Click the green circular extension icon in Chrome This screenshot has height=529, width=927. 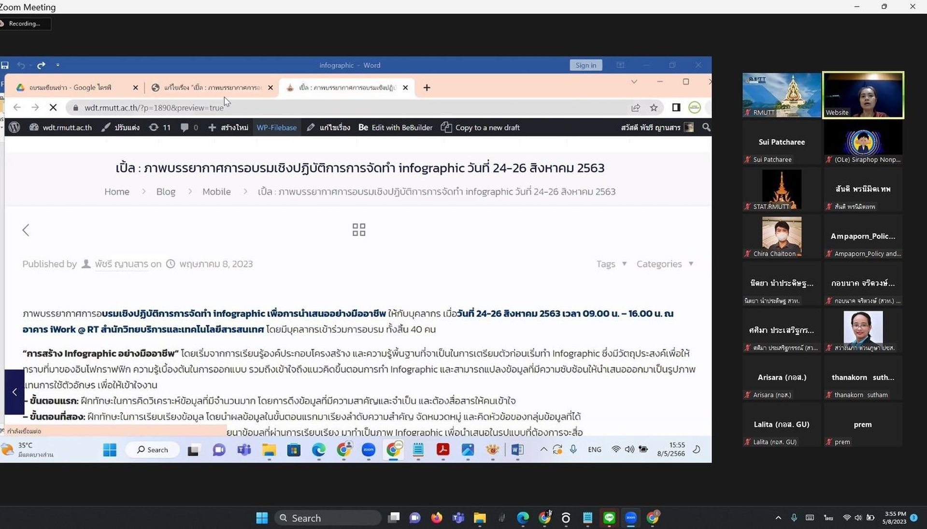pos(694,107)
